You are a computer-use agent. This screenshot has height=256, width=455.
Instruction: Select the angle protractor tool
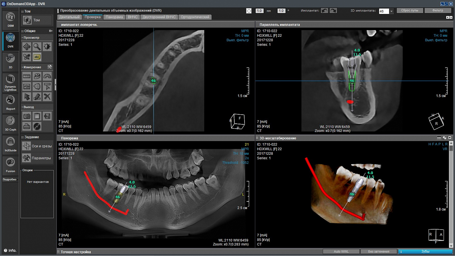(47, 76)
